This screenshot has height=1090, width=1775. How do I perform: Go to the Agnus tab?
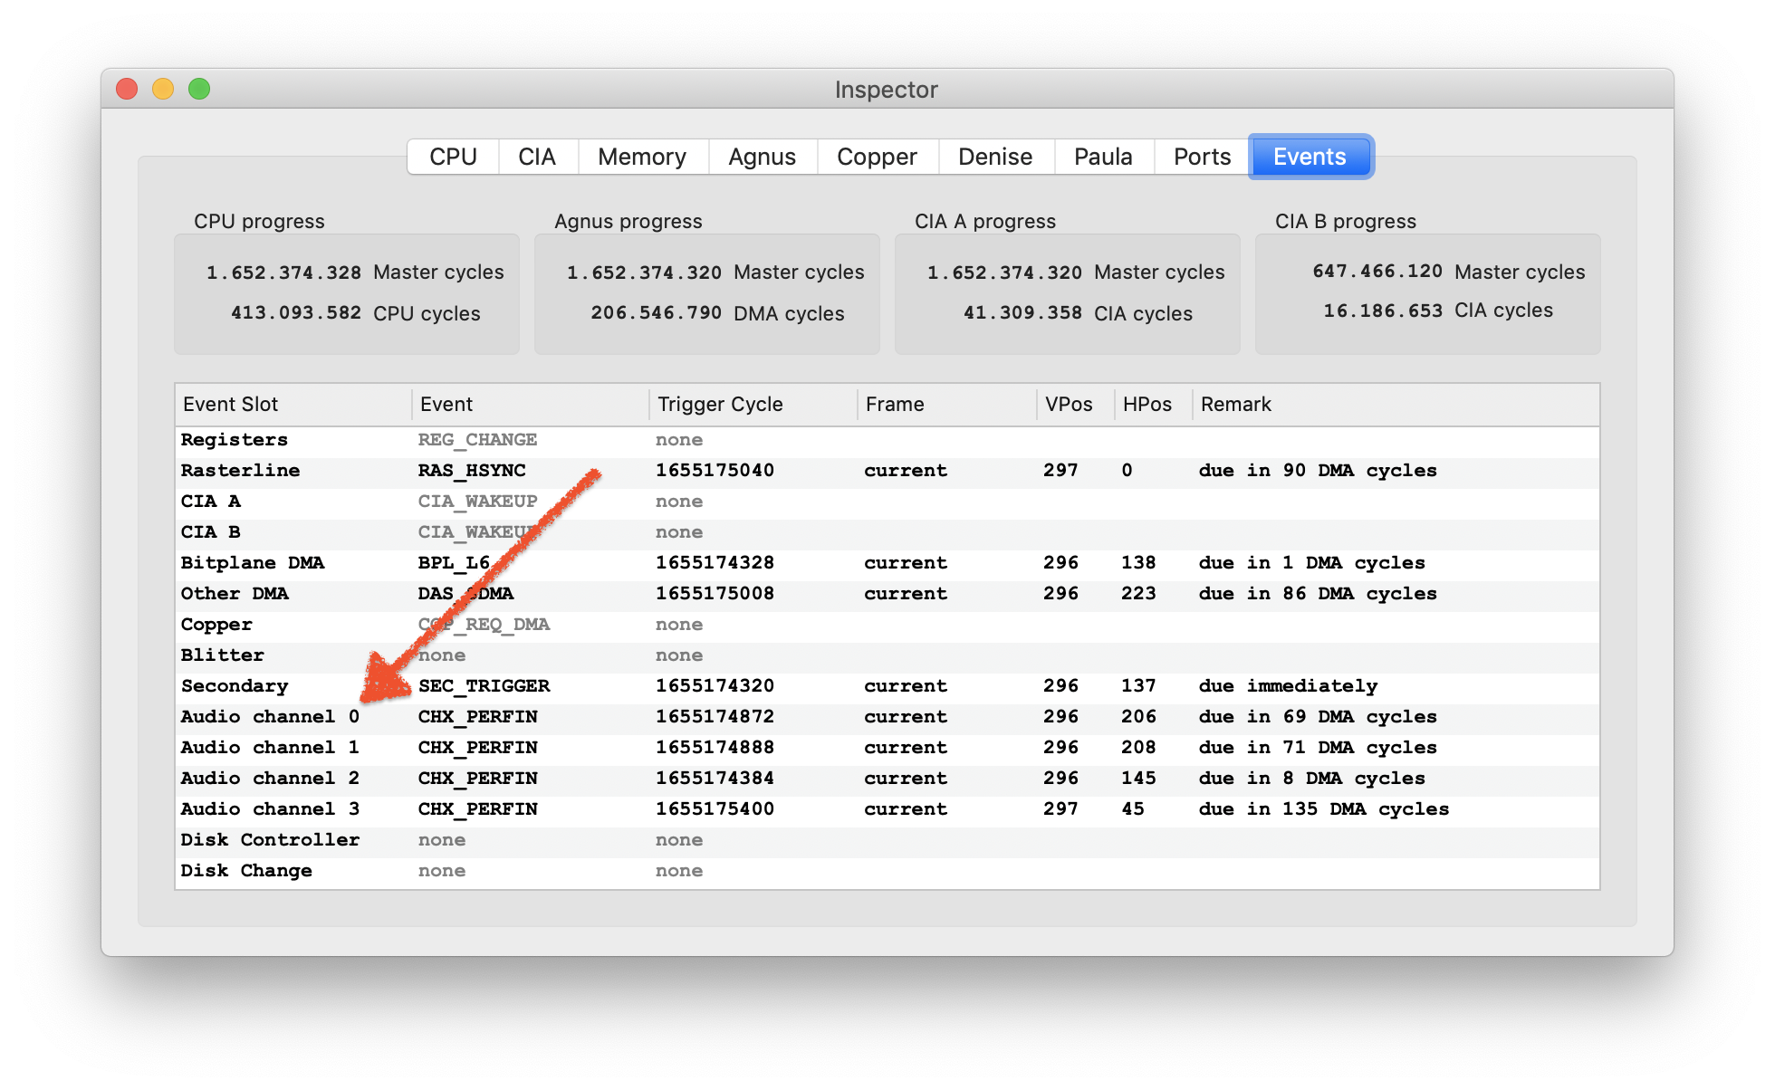click(763, 157)
